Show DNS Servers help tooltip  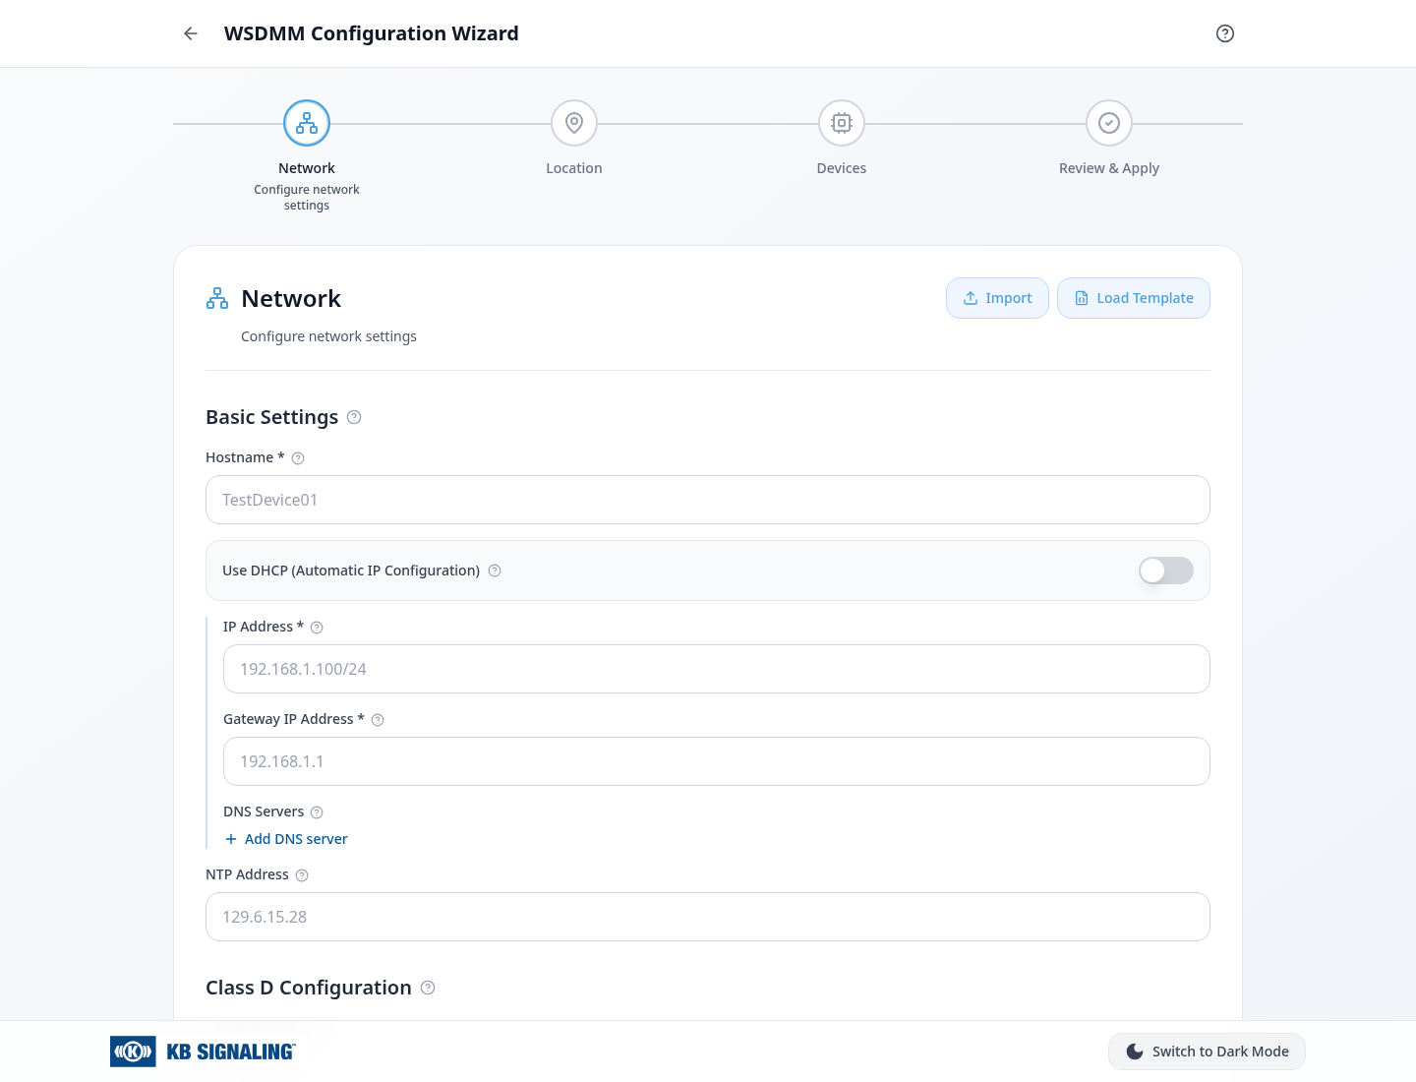(x=317, y=812)
